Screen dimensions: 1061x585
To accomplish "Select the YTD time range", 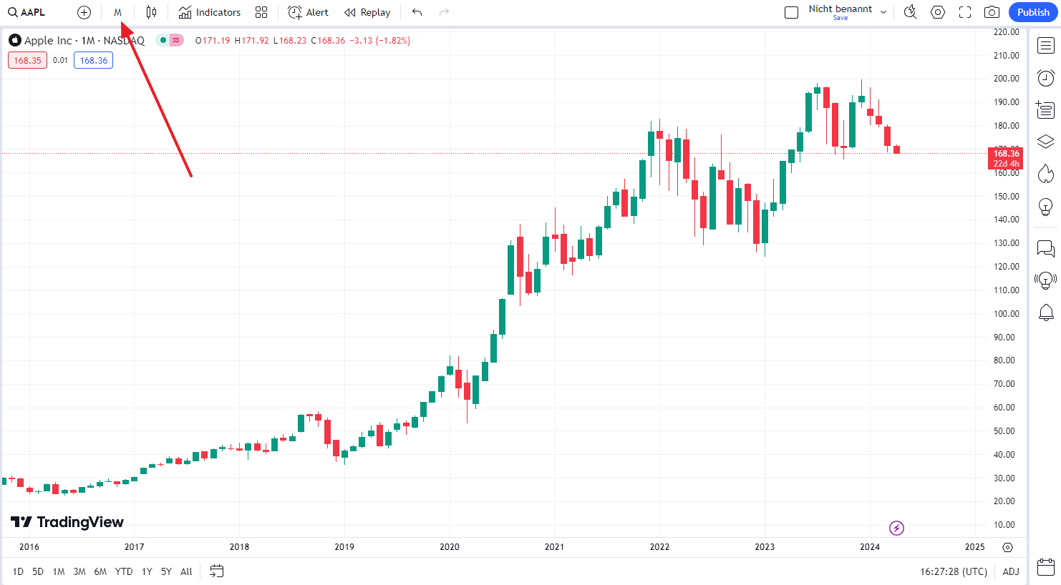I will tap(124, 571).
